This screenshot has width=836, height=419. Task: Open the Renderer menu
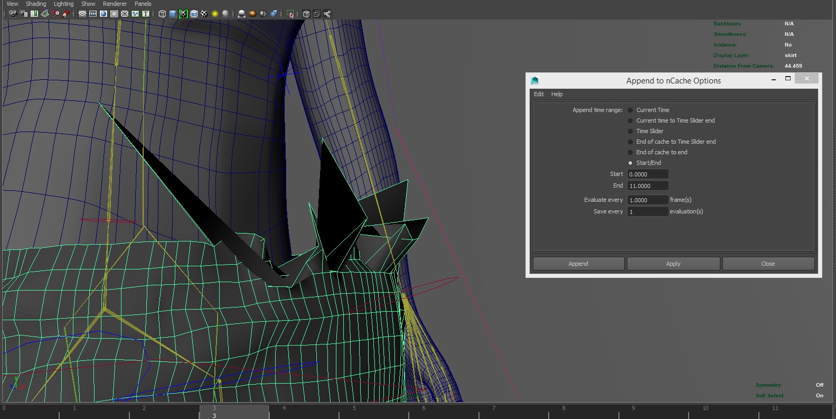point(115,4)
